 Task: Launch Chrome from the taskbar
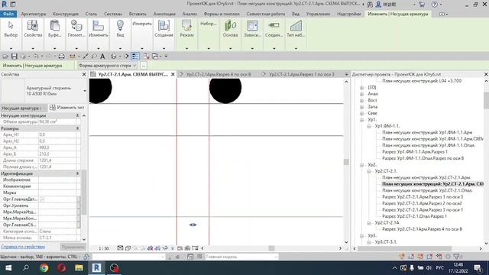(44, 268)
